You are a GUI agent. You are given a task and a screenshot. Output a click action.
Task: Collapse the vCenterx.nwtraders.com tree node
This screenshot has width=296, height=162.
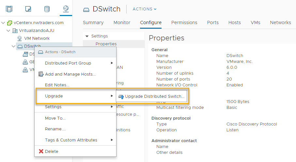(x=3, y=23)
